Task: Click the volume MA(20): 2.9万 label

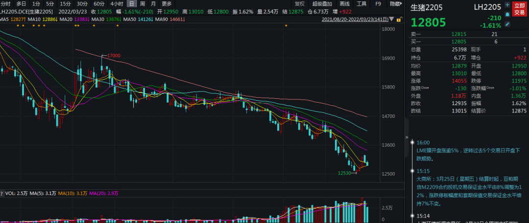Action: click(104, 193)
